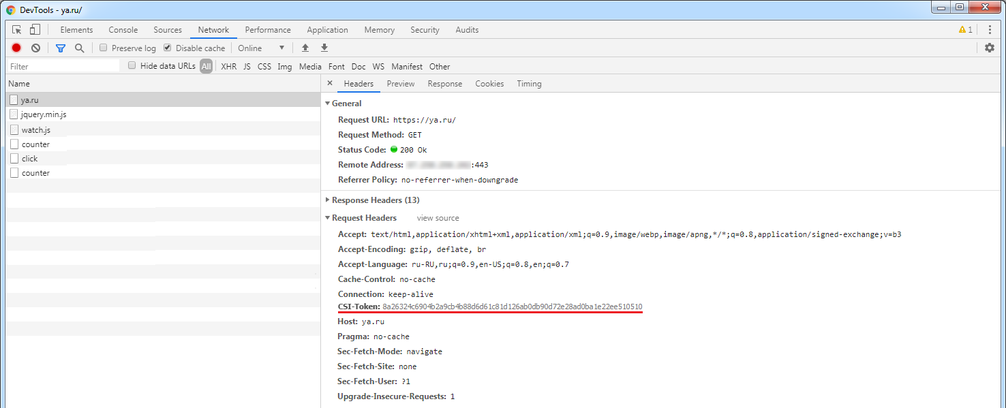
Task: Open the Audits panel
Action: pyautogui.click(x=467, y=30)
